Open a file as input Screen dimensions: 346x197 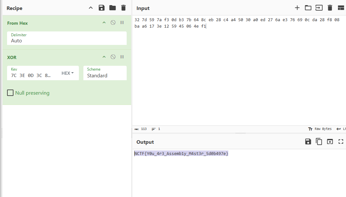pos(319,8)
